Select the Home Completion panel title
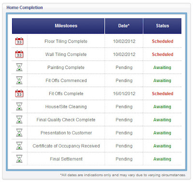Screen dimensions: 193x182 click(25, 8)
